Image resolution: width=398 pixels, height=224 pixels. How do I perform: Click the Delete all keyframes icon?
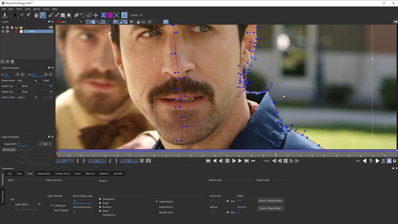click(x=383, y=161)
